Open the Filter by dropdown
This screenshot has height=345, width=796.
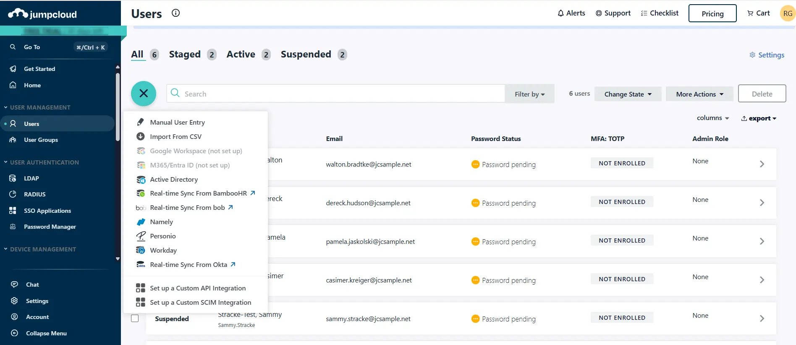(x=529, y=94)
